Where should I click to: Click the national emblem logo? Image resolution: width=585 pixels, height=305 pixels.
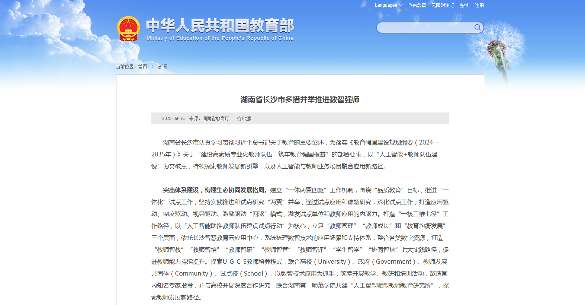pyautogui.click(x=128, y=29)
